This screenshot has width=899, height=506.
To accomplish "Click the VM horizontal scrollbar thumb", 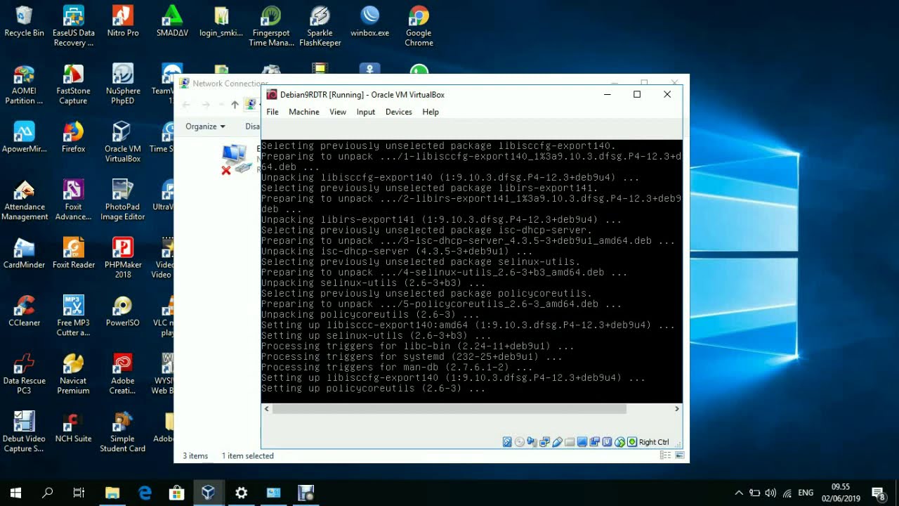I will pos(449,408).
